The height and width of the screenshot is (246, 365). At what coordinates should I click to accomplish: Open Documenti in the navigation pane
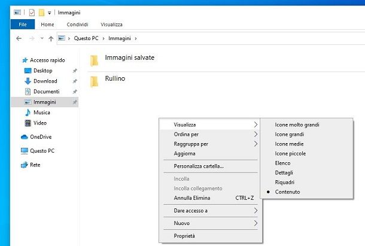click(x=46, y=92)
